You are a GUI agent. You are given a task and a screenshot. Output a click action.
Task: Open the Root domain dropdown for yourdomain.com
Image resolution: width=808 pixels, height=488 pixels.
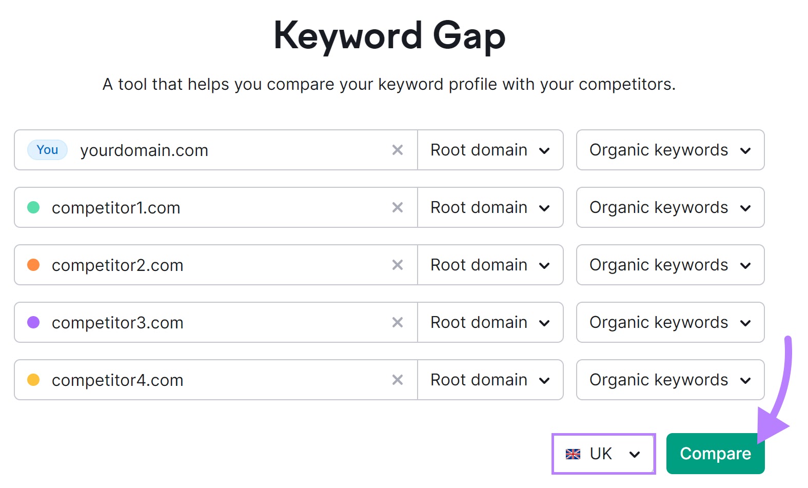coord(490,150)
